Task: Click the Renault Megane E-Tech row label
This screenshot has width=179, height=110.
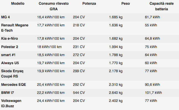Action: (15, 28)
